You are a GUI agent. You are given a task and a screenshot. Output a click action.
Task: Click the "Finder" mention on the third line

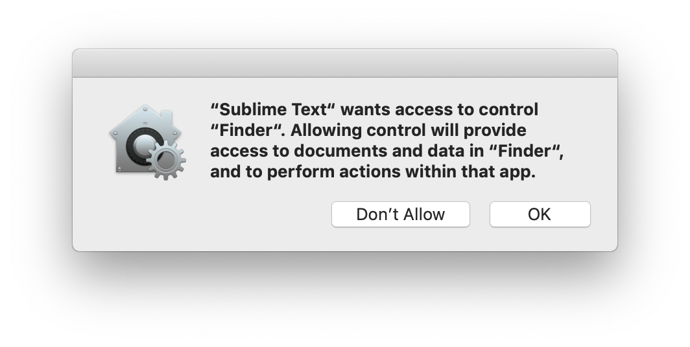click(x=525, y=151)
